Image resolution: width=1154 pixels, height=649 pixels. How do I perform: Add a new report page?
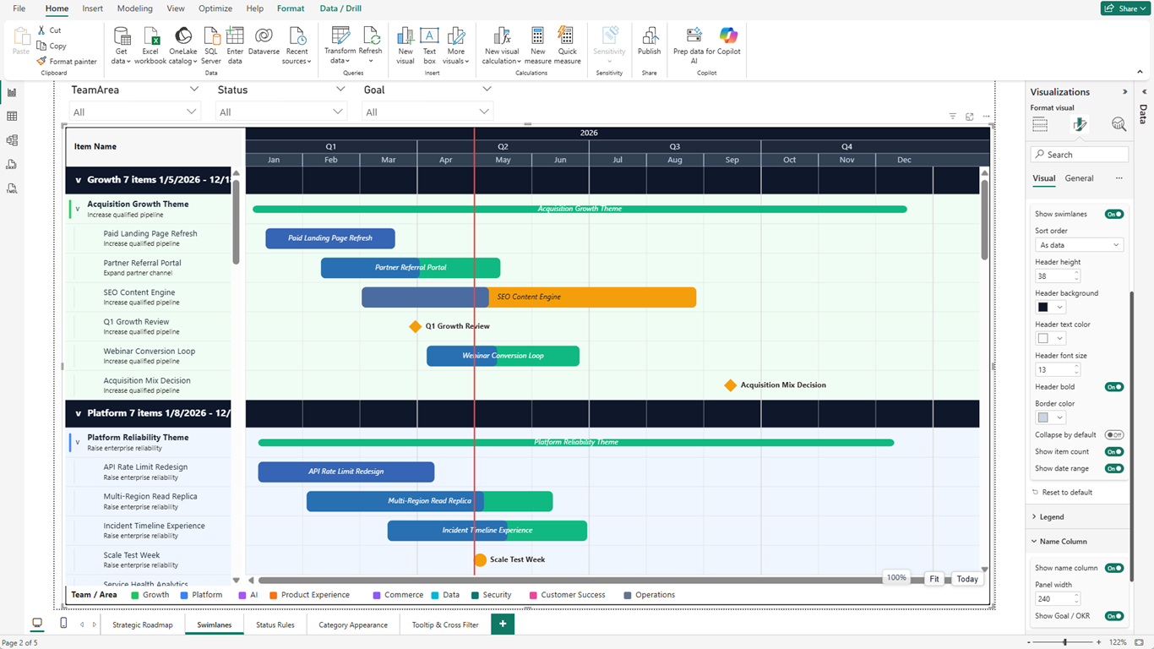pos(503,624)
